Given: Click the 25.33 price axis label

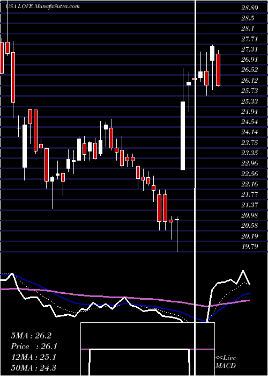Looking at the screenshot, I should pyautogui.click(x=250, y=101).
